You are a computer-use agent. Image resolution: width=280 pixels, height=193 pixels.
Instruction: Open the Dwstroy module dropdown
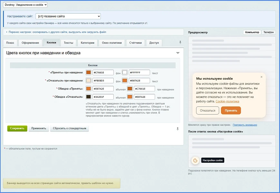(x=25, y=5)
